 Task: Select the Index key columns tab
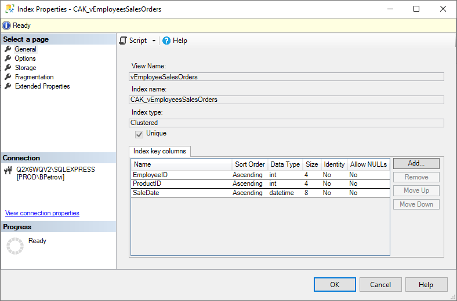click(159, 151)
